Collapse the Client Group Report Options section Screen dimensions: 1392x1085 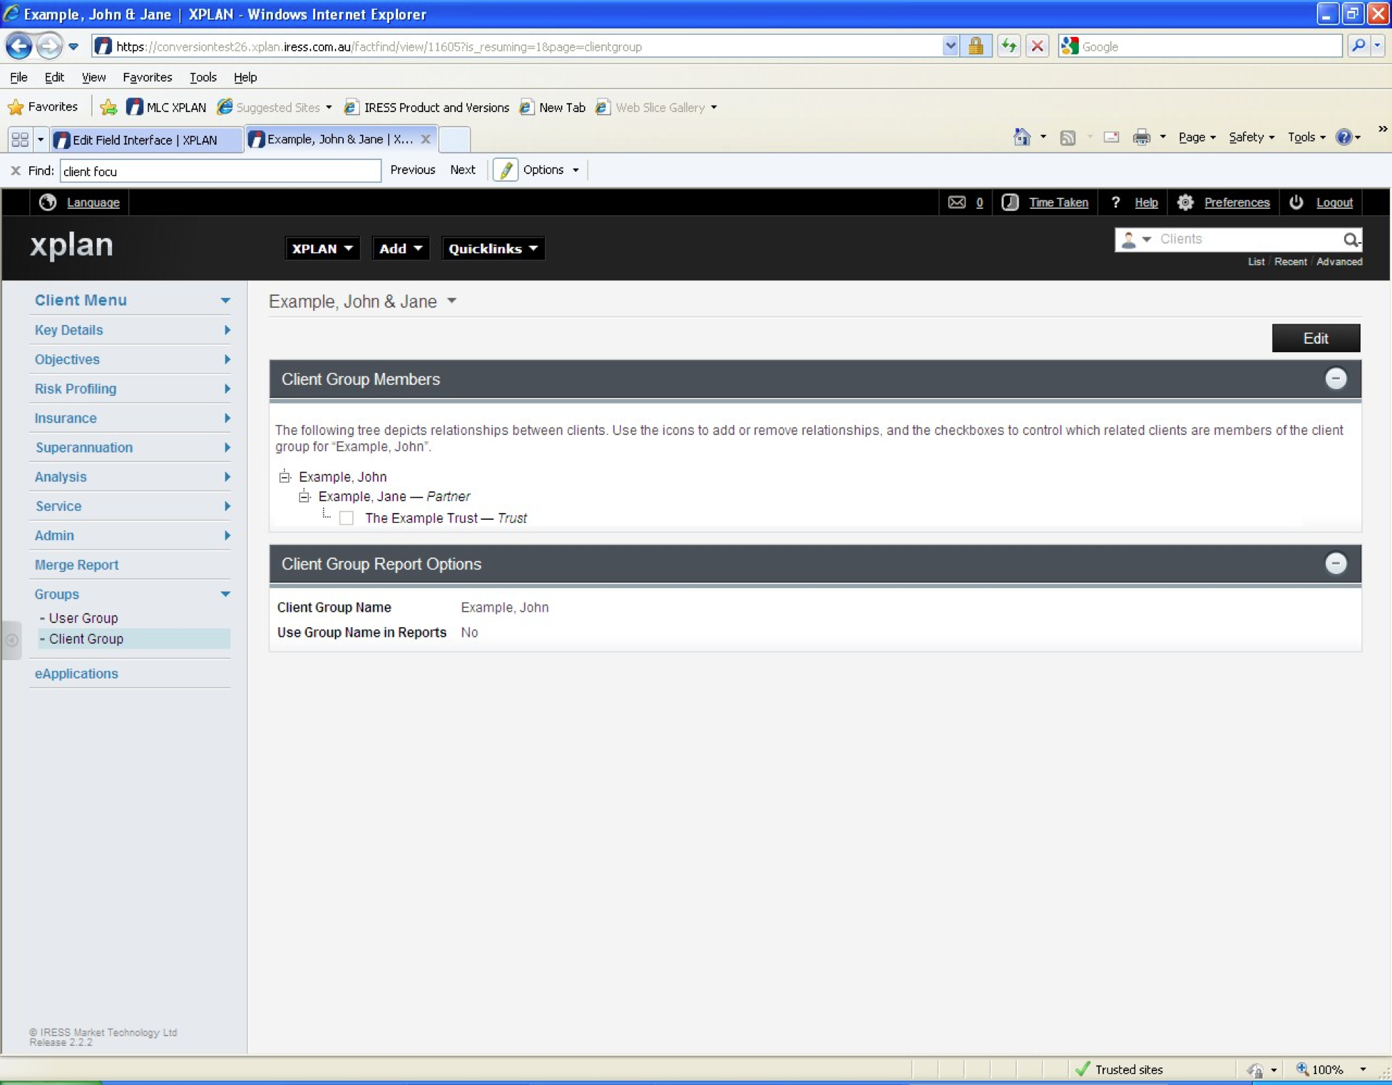click(x=1335, y=564)
